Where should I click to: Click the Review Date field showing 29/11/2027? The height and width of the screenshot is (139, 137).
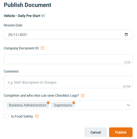pos(68,34)
